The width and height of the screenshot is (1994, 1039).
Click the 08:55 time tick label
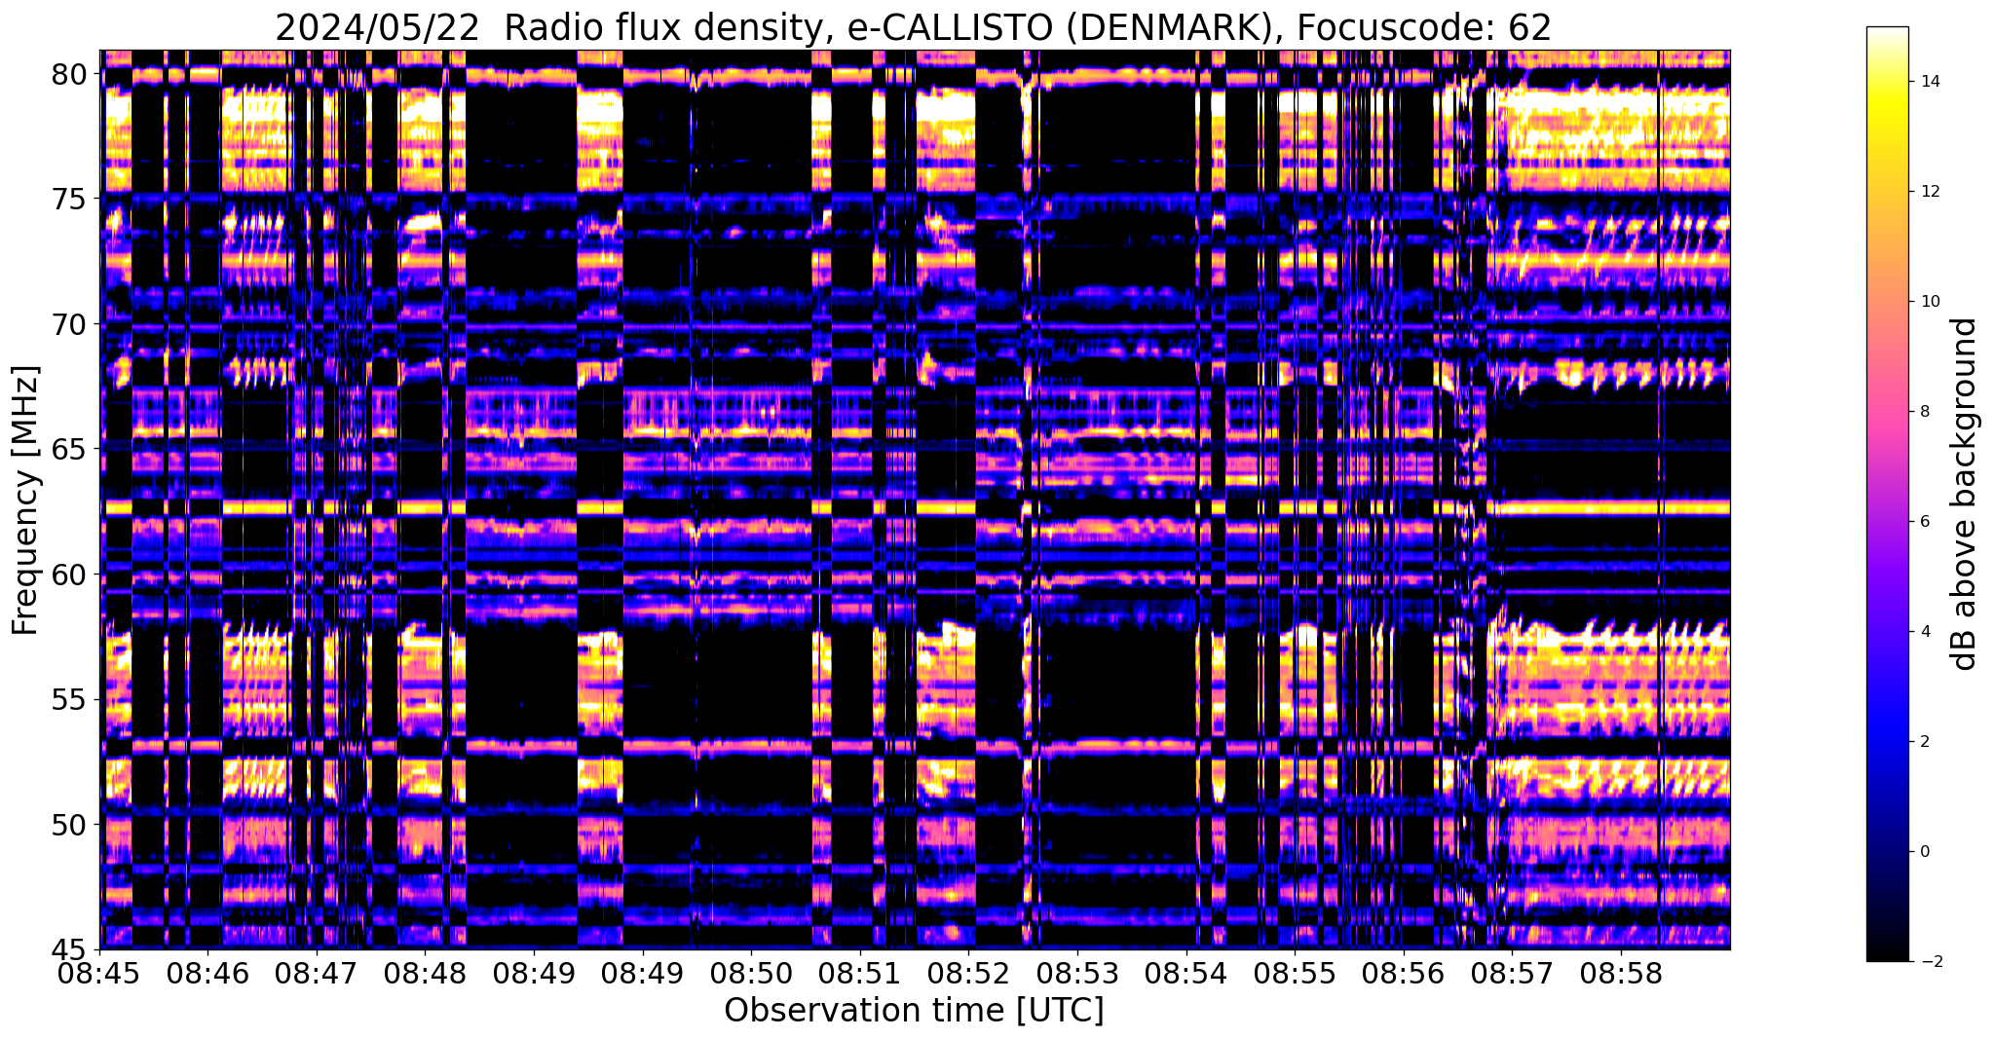click(x=1296, y=974)
